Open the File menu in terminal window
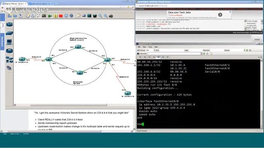264x148 pixels. 139,47
